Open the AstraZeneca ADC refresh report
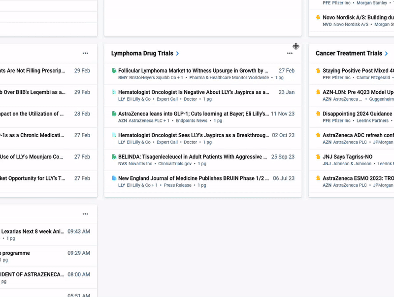The height and width of the screenshot is (297, 394). [359, 135]
